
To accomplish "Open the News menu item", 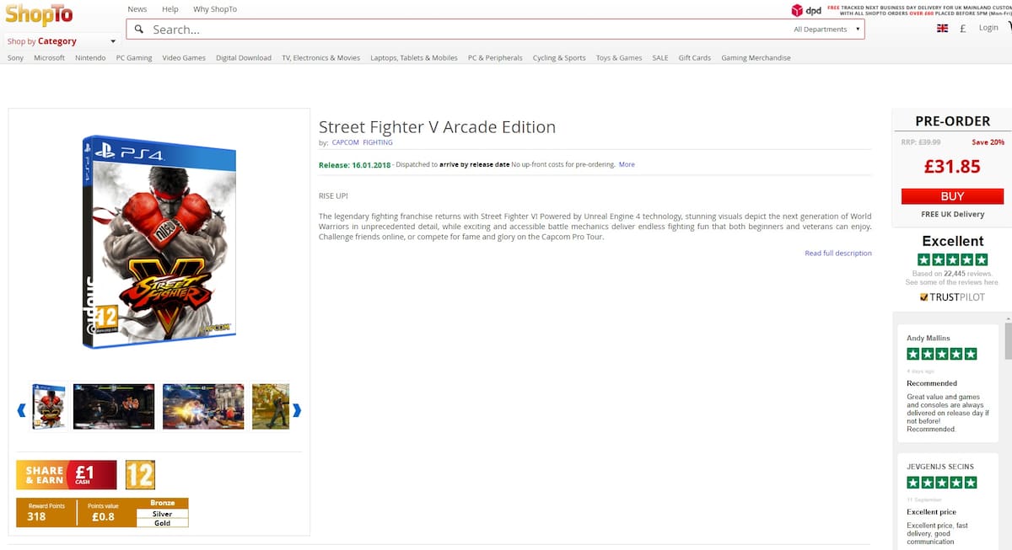I will pos(137,9).
